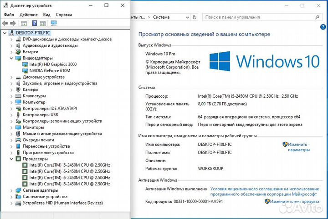The image size is (328, 219).
Task: Expand the Мыши и иные указывающие устройства category
Action: tap(11, 134)
